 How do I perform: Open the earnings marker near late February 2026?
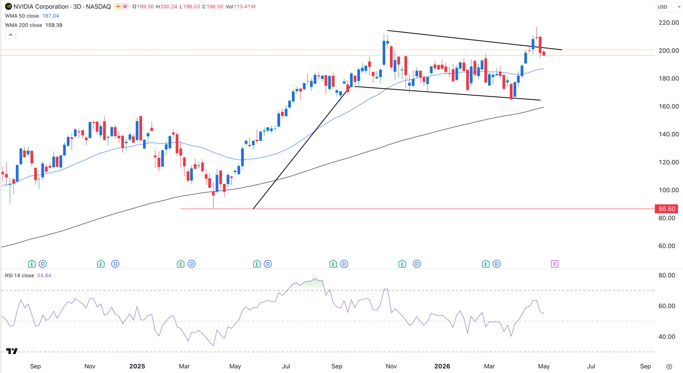tap(486, 264)
